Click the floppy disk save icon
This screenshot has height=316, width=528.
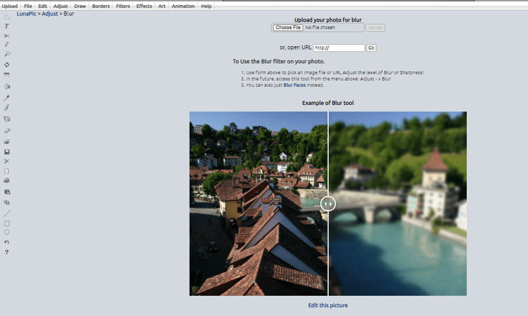[x=7, y=152]
